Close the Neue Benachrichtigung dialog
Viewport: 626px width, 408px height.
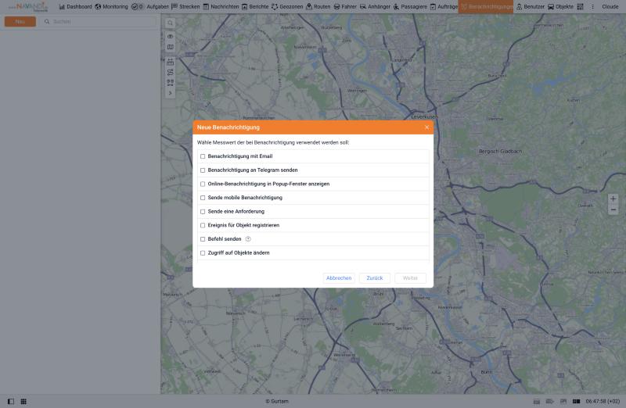pyautogui.click(x=426, y=127)
